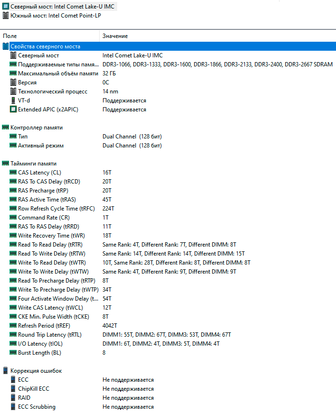Select the Four Activate Window Delay row

[168, 298]
